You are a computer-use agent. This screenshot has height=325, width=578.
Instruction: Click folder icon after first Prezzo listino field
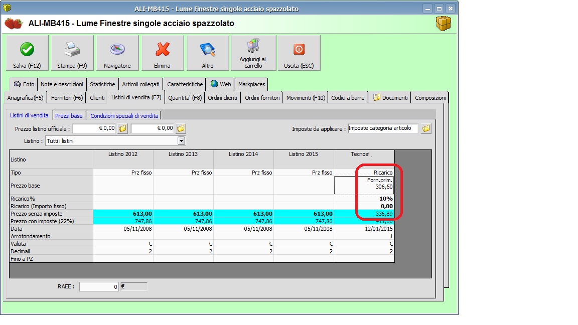tap(122, 128)
